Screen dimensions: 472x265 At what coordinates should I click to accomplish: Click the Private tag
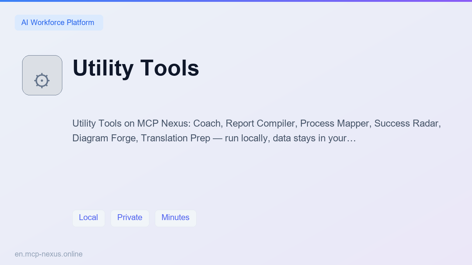130,218
